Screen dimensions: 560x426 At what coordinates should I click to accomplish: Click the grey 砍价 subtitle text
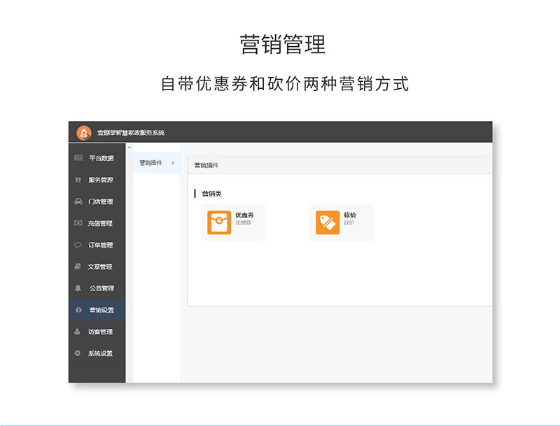pos(349,222)
